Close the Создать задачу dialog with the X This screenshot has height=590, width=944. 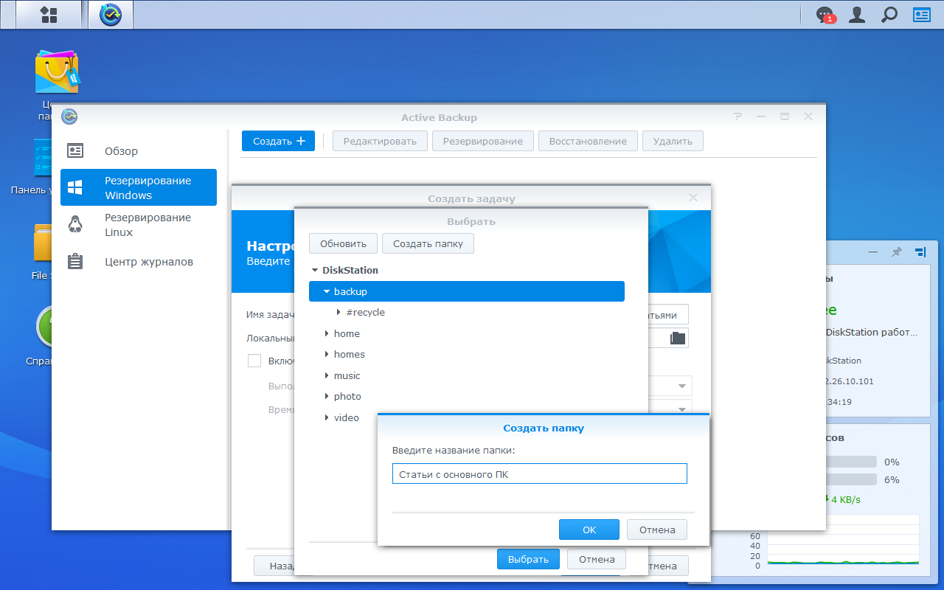coord(693,198)
